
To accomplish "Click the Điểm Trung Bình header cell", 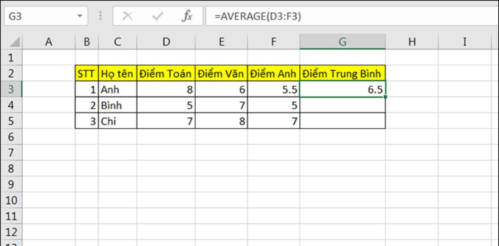I will point(343,73).
